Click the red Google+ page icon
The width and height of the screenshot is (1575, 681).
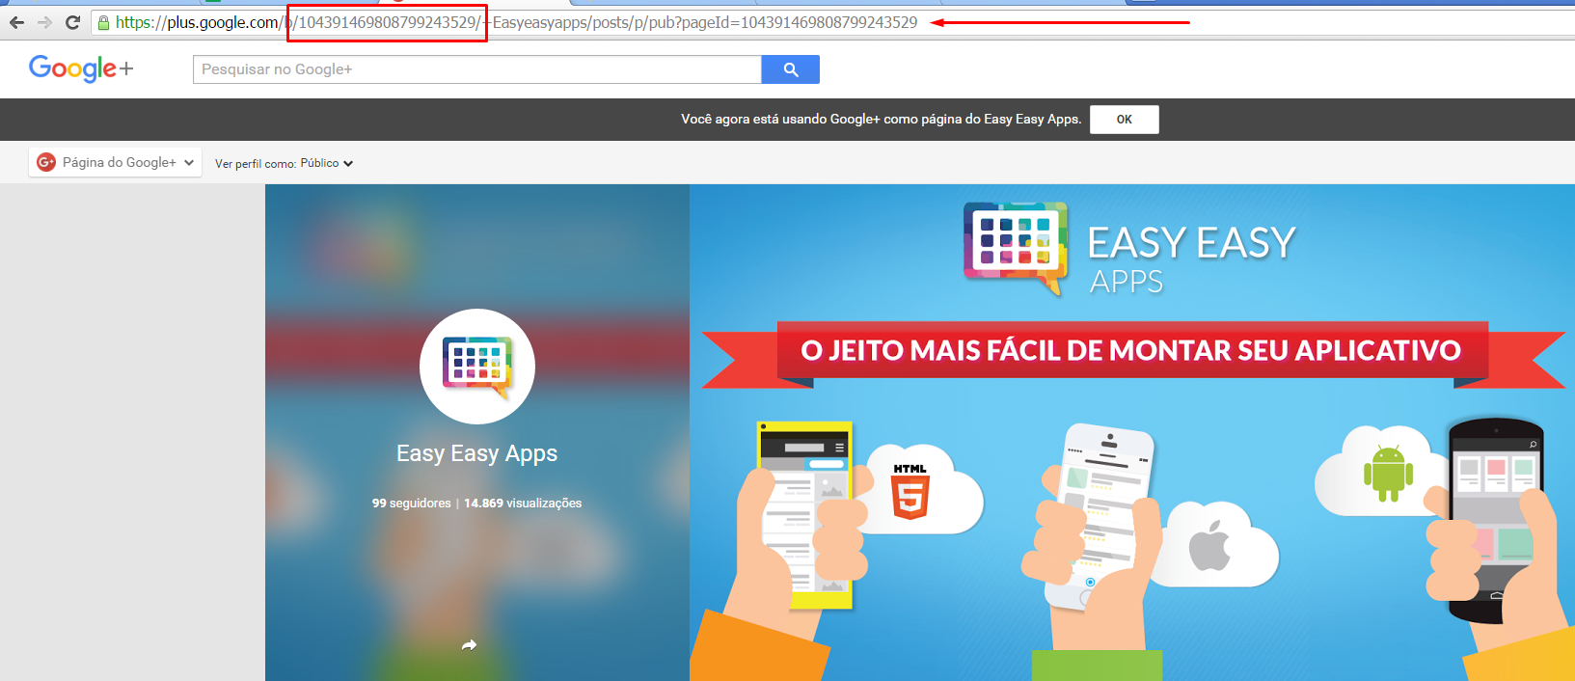point(45,162)
